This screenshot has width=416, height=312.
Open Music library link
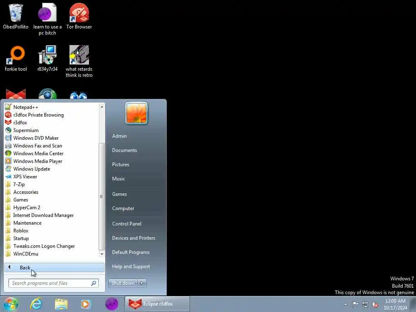pos(119,179)
